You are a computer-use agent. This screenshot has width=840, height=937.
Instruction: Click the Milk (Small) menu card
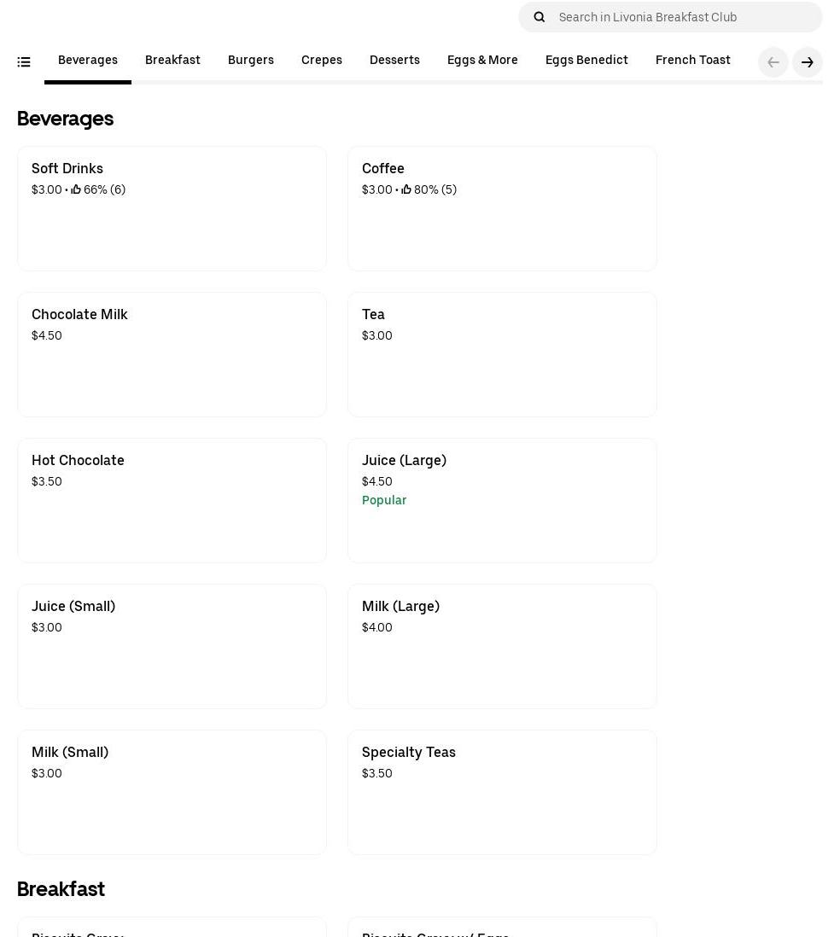172,792
